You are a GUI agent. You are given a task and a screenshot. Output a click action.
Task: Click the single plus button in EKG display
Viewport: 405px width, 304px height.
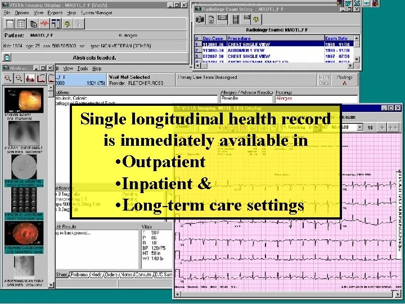(x=382, y=127)
